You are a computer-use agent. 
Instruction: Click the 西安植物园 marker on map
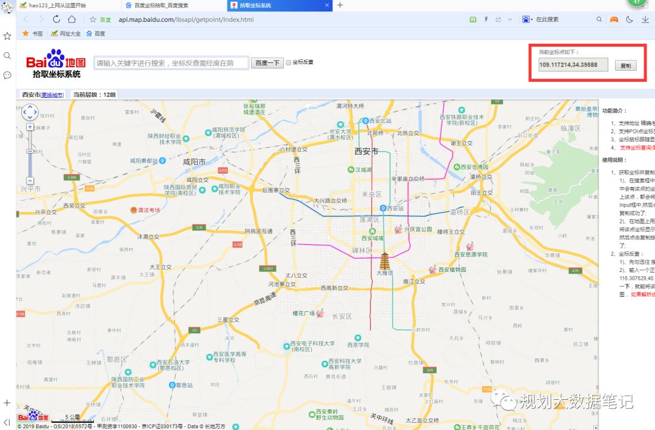[433, 270]
